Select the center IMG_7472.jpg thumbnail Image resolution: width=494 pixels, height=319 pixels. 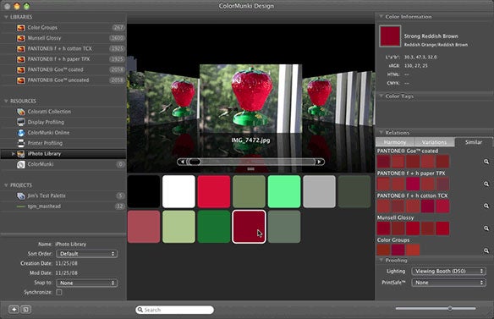tap(250, 99)
